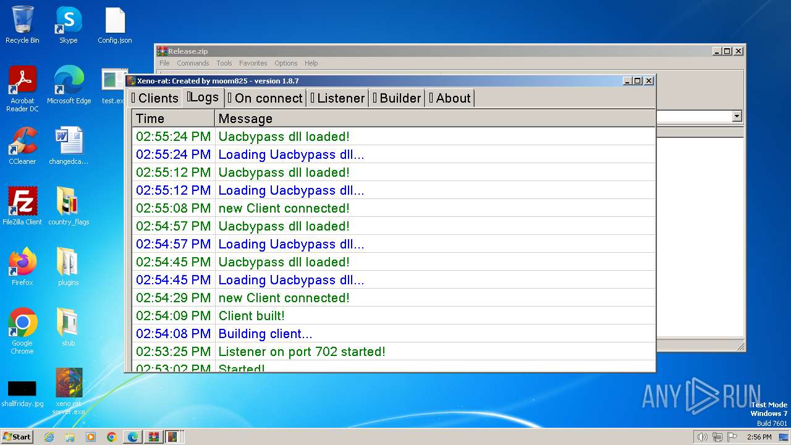Open the Recycle Bin desktop icon

point(22,25)
